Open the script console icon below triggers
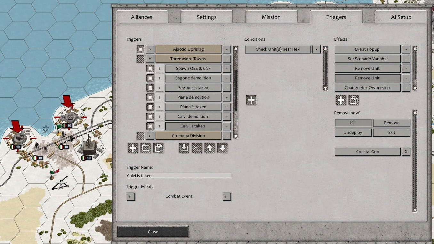Image resolution: width=434 pixels, height=244 pixels. pyautogui.click(x=197, y=148)
